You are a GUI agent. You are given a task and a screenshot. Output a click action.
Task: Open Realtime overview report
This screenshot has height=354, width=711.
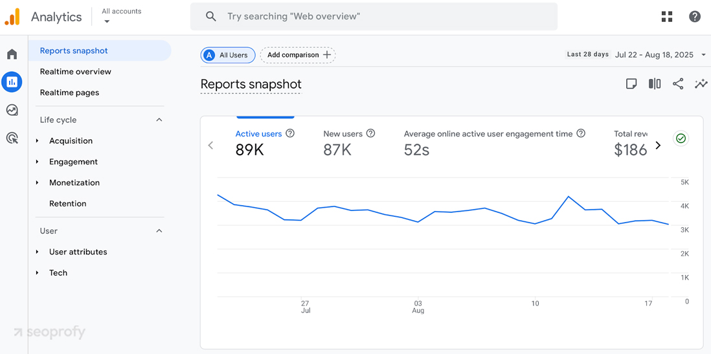tap(76, 71)
